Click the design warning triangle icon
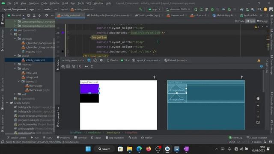Image resolution: width=274 pixels, height=154 pixels. [x=259, y=60]
